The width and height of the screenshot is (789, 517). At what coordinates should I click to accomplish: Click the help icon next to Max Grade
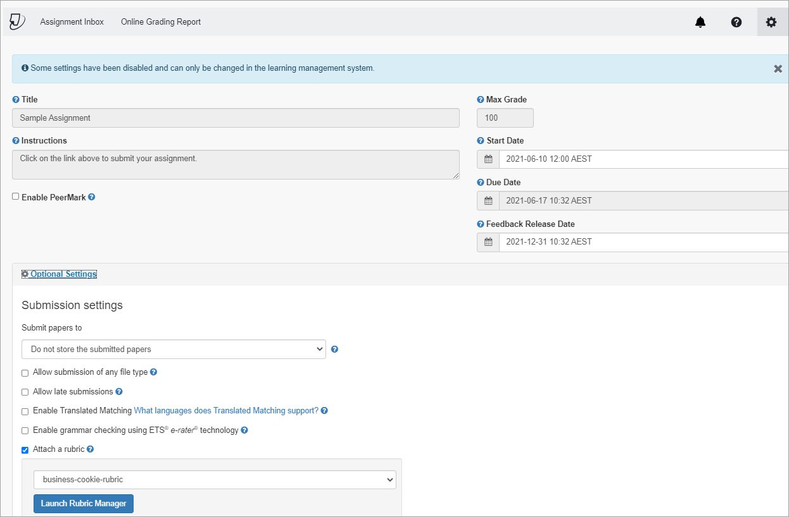[481, 100]
